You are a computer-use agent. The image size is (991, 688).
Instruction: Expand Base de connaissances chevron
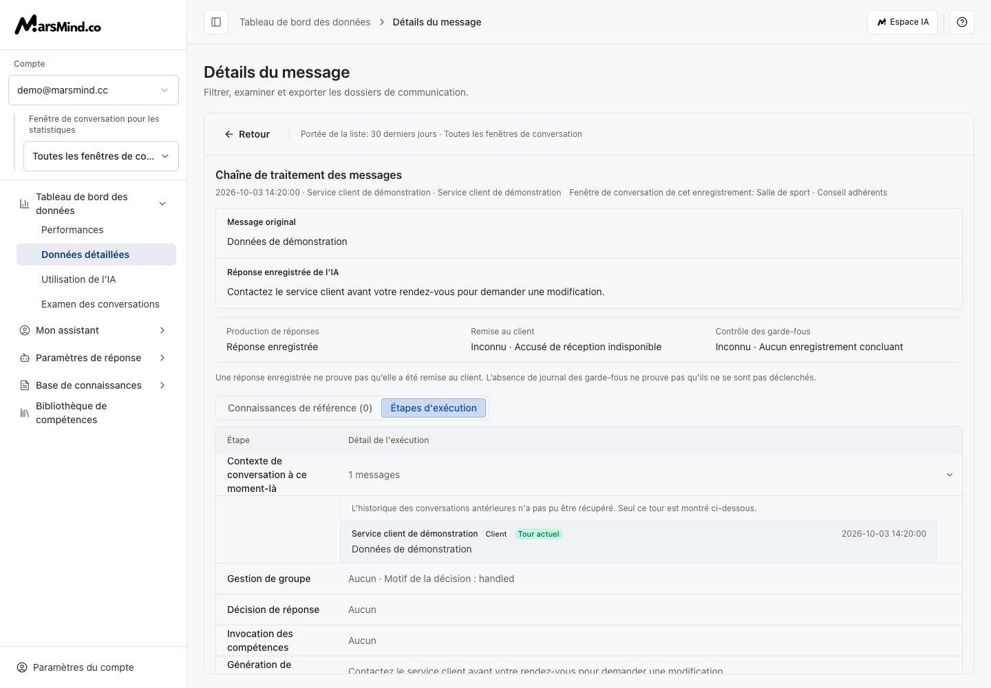[x=162, y=385]
